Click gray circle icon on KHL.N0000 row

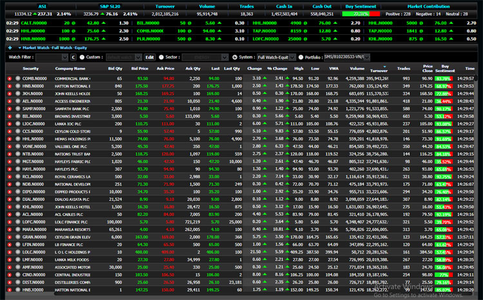(17, 207)
